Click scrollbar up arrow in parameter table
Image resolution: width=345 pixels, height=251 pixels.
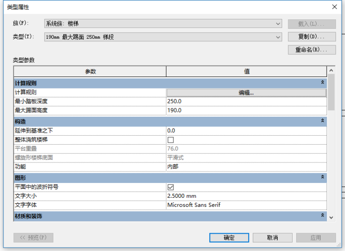coord(331,71)
